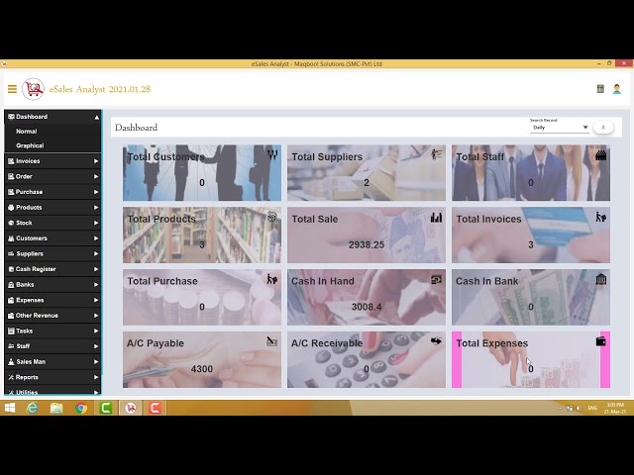Open the Tasks menu item
Viewport: 634px width, 475px height.
pyautogui.click(x=53, y=331)
